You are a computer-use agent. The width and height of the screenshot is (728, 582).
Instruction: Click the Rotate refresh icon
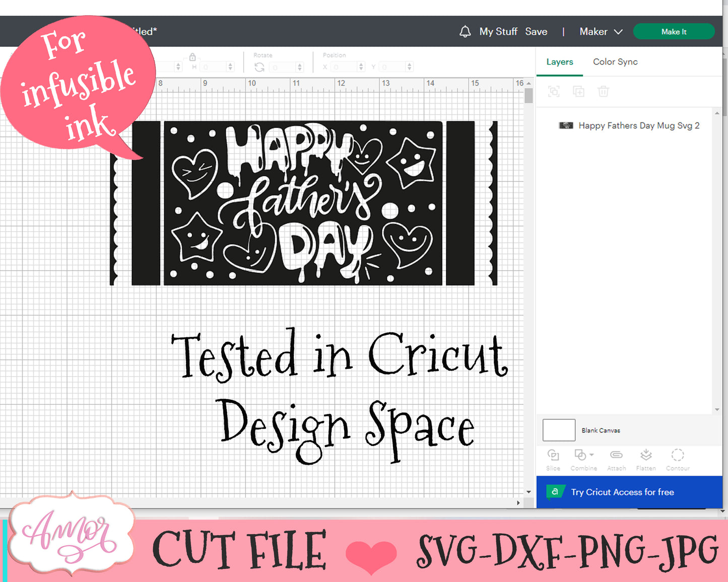[259, 66]
